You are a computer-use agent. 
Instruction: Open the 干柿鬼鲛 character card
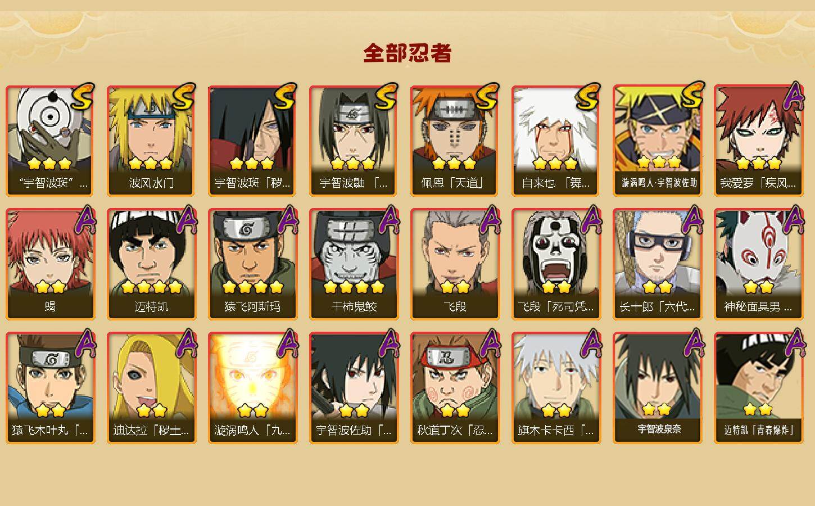[354, 264]
